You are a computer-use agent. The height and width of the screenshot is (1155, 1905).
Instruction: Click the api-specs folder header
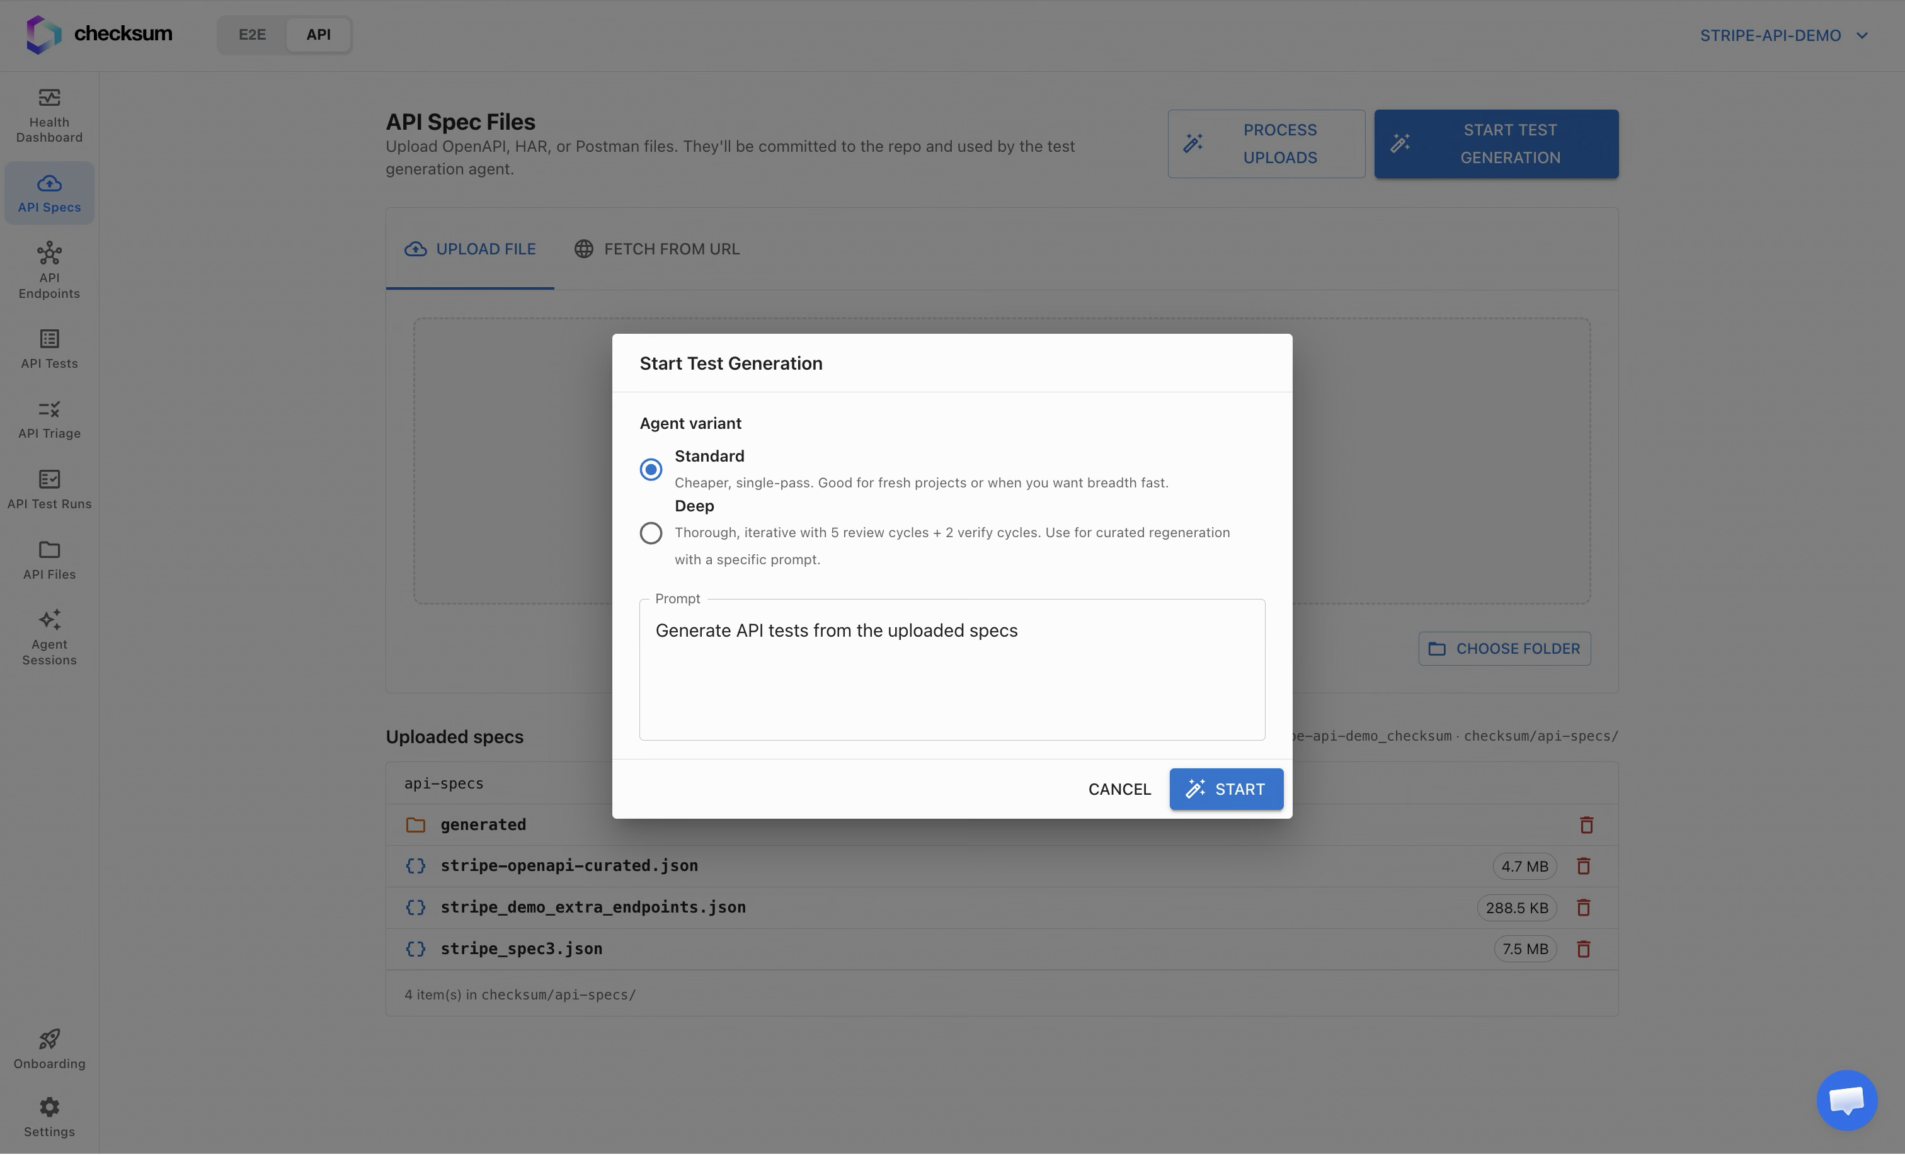point(443,783)
